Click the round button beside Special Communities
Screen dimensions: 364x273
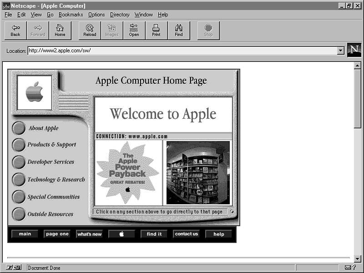pyautogui.click(x=19, y=197)
